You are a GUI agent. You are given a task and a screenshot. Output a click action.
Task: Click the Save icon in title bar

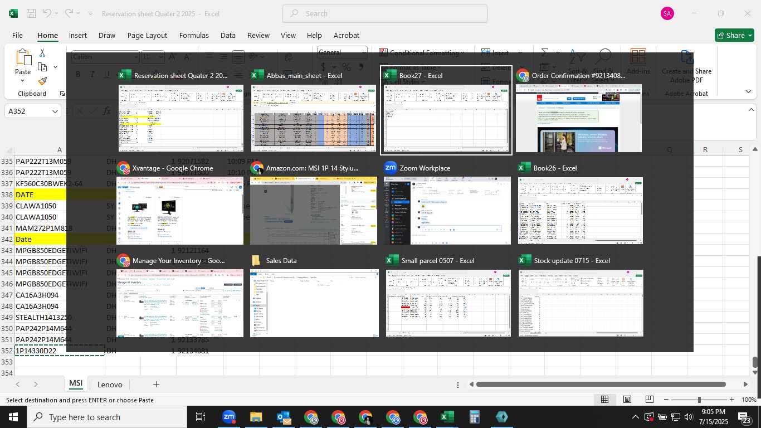[x=31, y=13]
